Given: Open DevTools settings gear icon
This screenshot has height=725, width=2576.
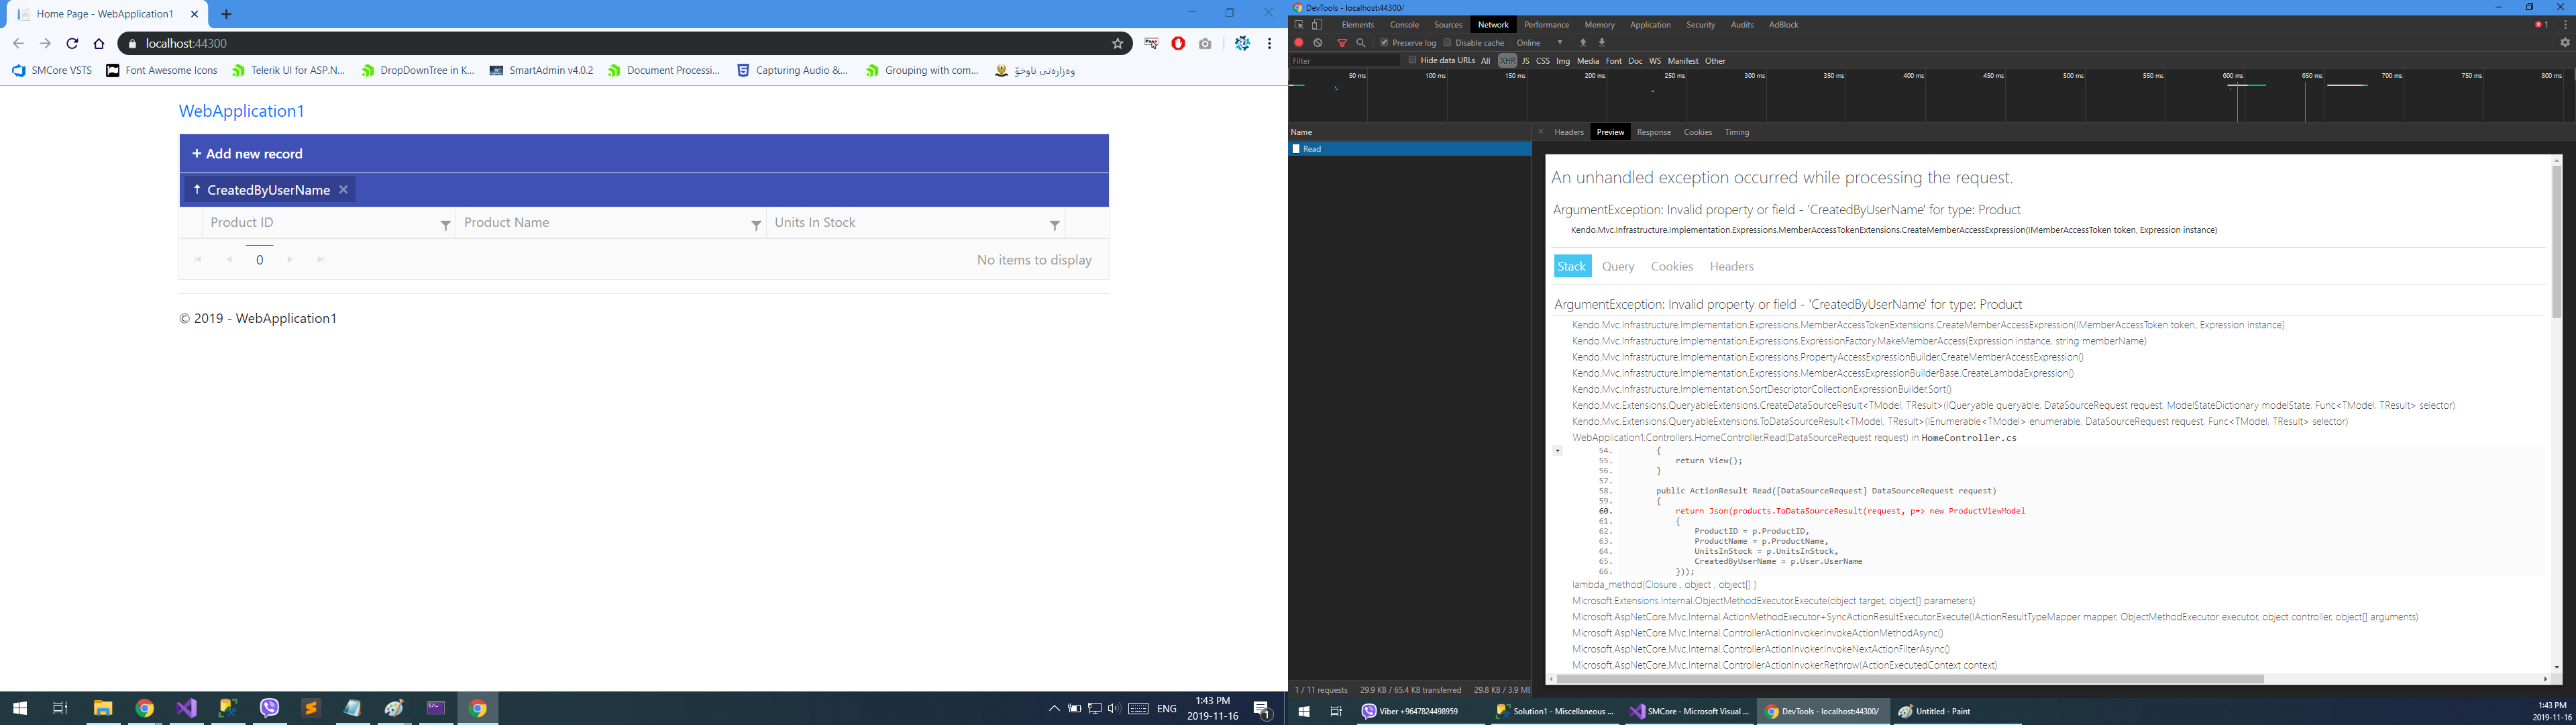Looking at the screenshot, I should (x=2565, y=43).
